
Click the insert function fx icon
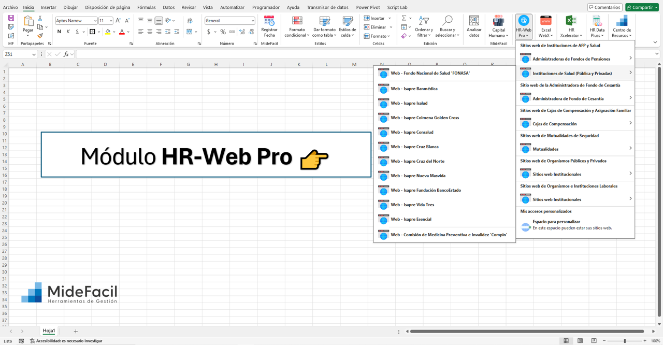[x=66, y=54]
